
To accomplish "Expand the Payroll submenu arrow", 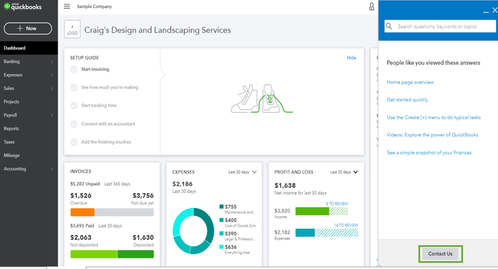I will pos(52,116).
